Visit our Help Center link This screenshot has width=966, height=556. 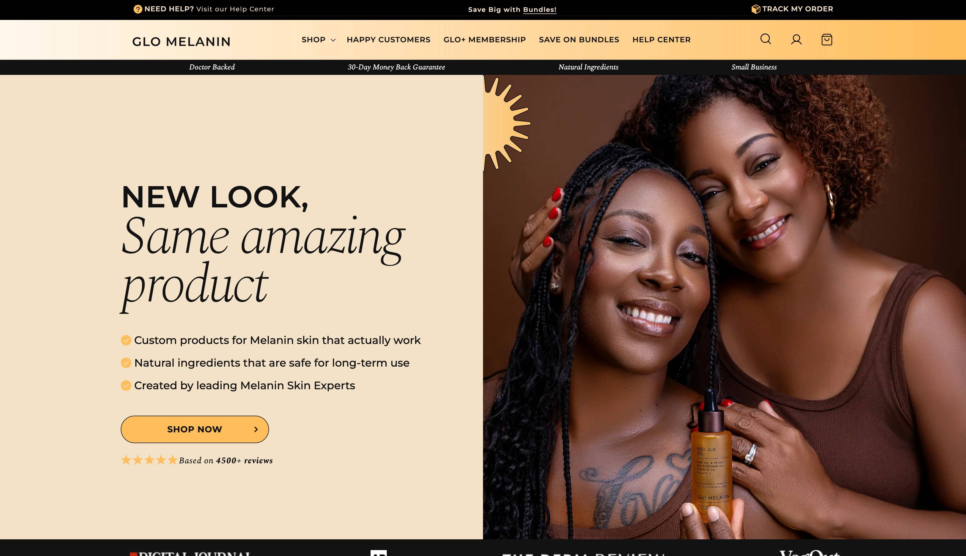tap(235, 9)
